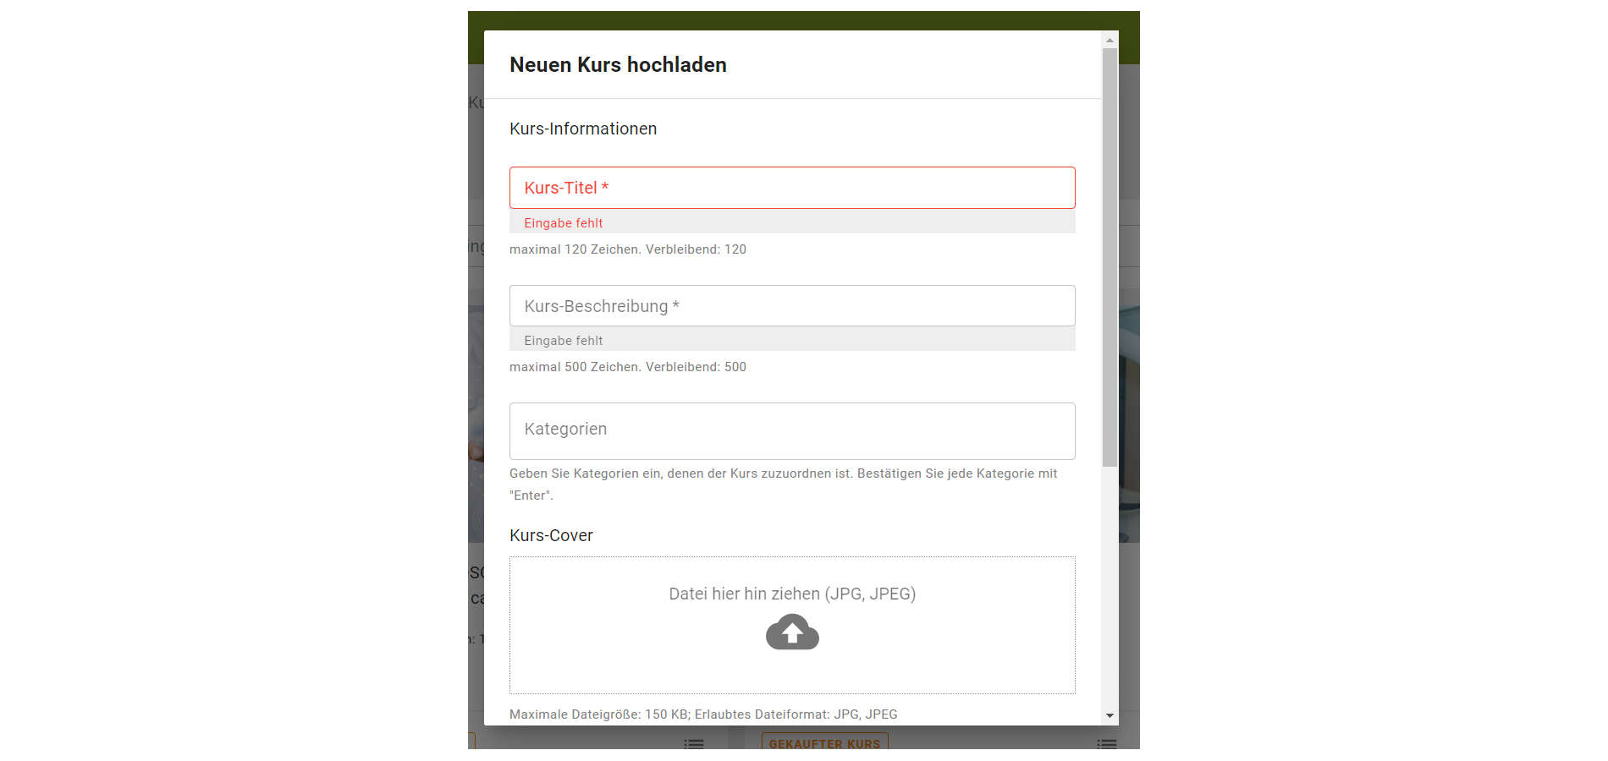Open list menu icon at bottom right corner
This screenshot has height=761, width=1608.
tap(1106, 743)
